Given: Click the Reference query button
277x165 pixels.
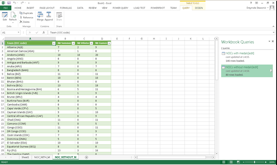Looking at the screenshot, I should (x=27, y=17).
